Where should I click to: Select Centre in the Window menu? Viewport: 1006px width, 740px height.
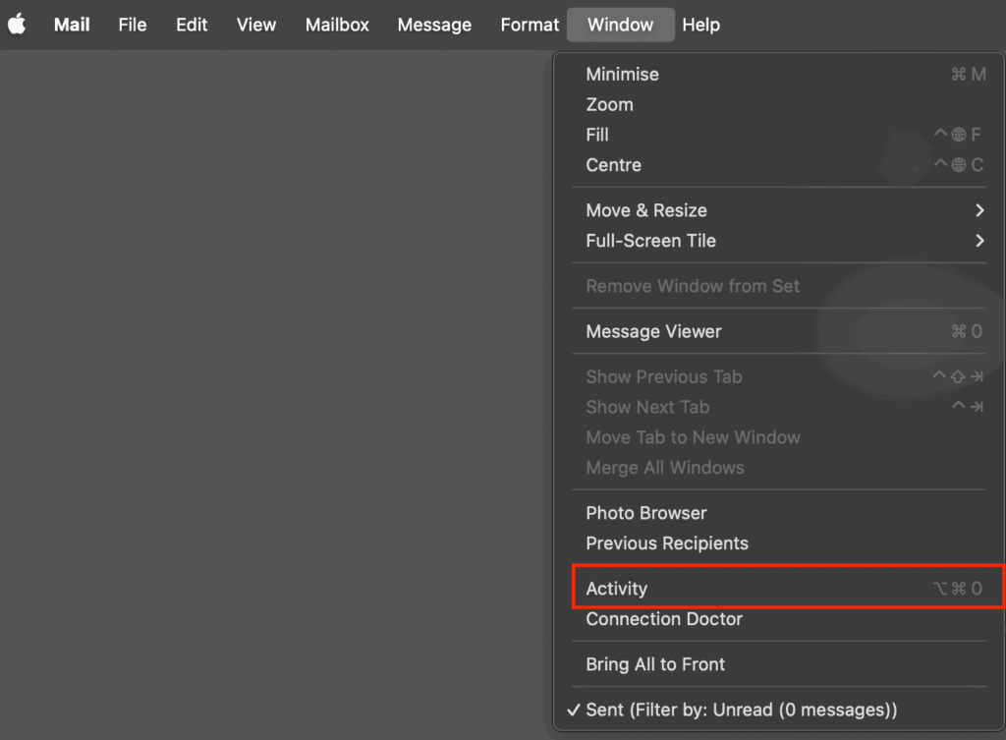coord(779,164)
